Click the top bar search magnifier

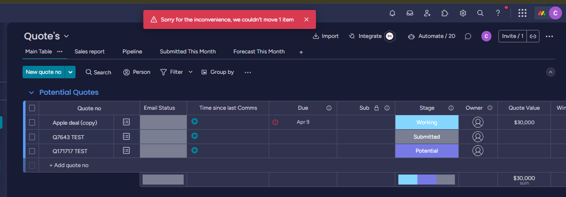480,13
